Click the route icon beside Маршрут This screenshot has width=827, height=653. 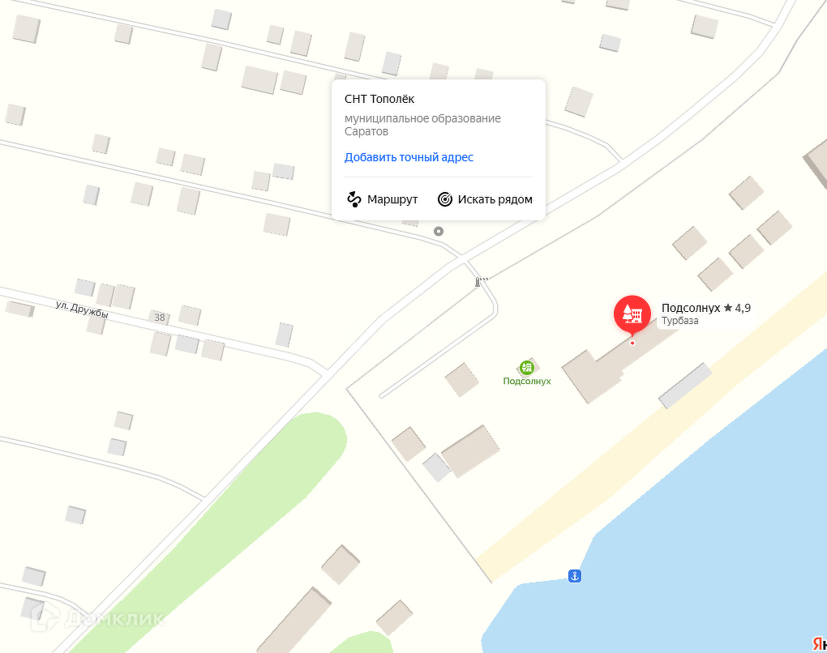354,199
